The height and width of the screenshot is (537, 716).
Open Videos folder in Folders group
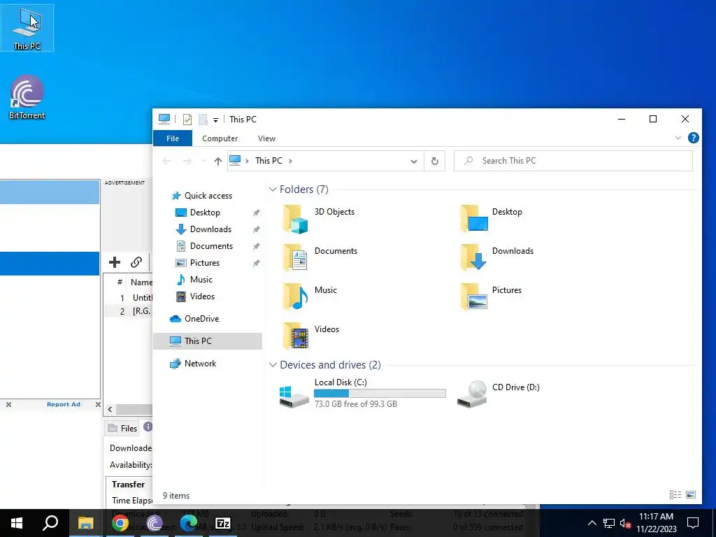coord(311,336)
